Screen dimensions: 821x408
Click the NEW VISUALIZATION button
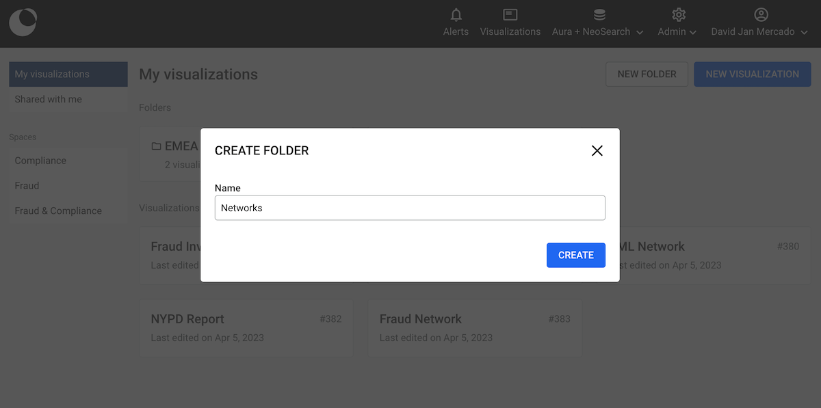click(x=752, y=74)
